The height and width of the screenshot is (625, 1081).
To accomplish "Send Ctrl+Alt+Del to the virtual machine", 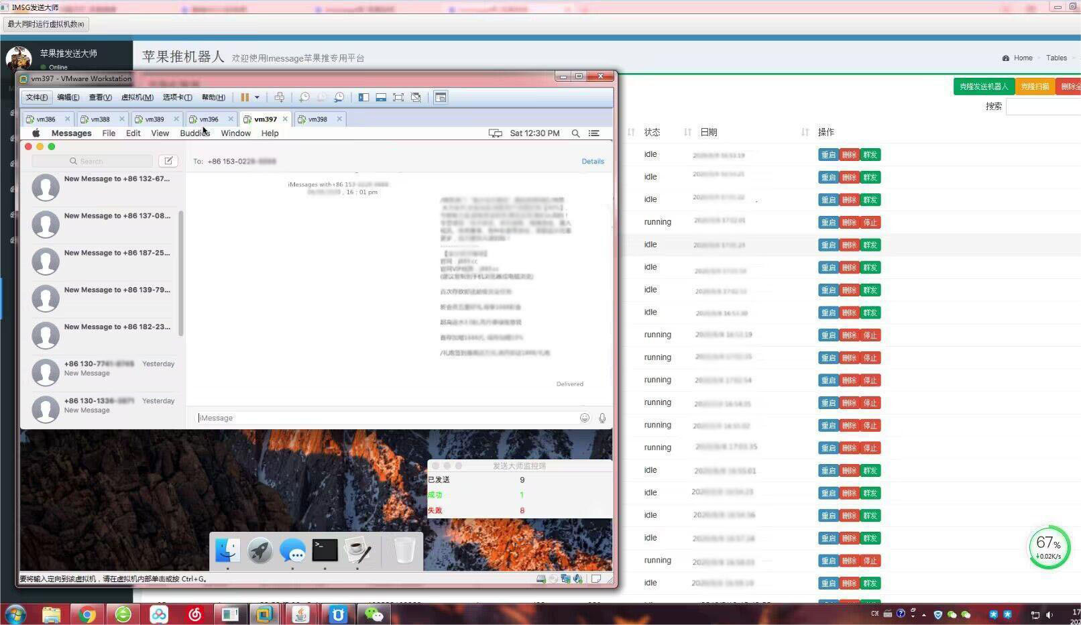I will (x=280, y=97).
